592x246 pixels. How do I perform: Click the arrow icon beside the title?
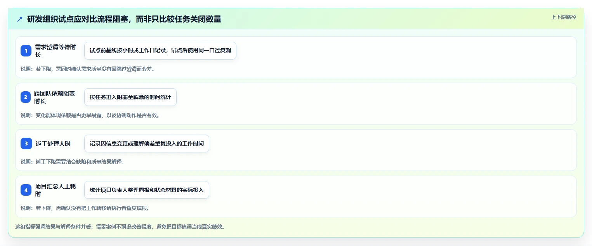coord(20,19)
